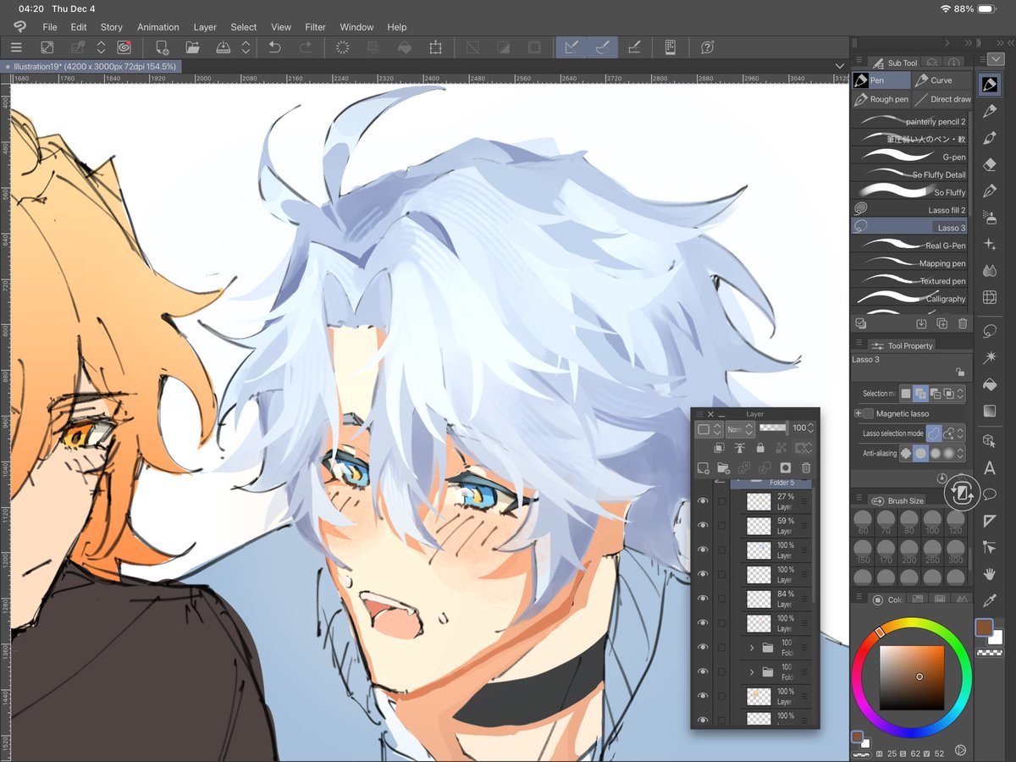Adjust layer opacity stepper next to 100
Image resolution: width=1016 pixels, height=762 pixels.
click(x=811, y=428)
